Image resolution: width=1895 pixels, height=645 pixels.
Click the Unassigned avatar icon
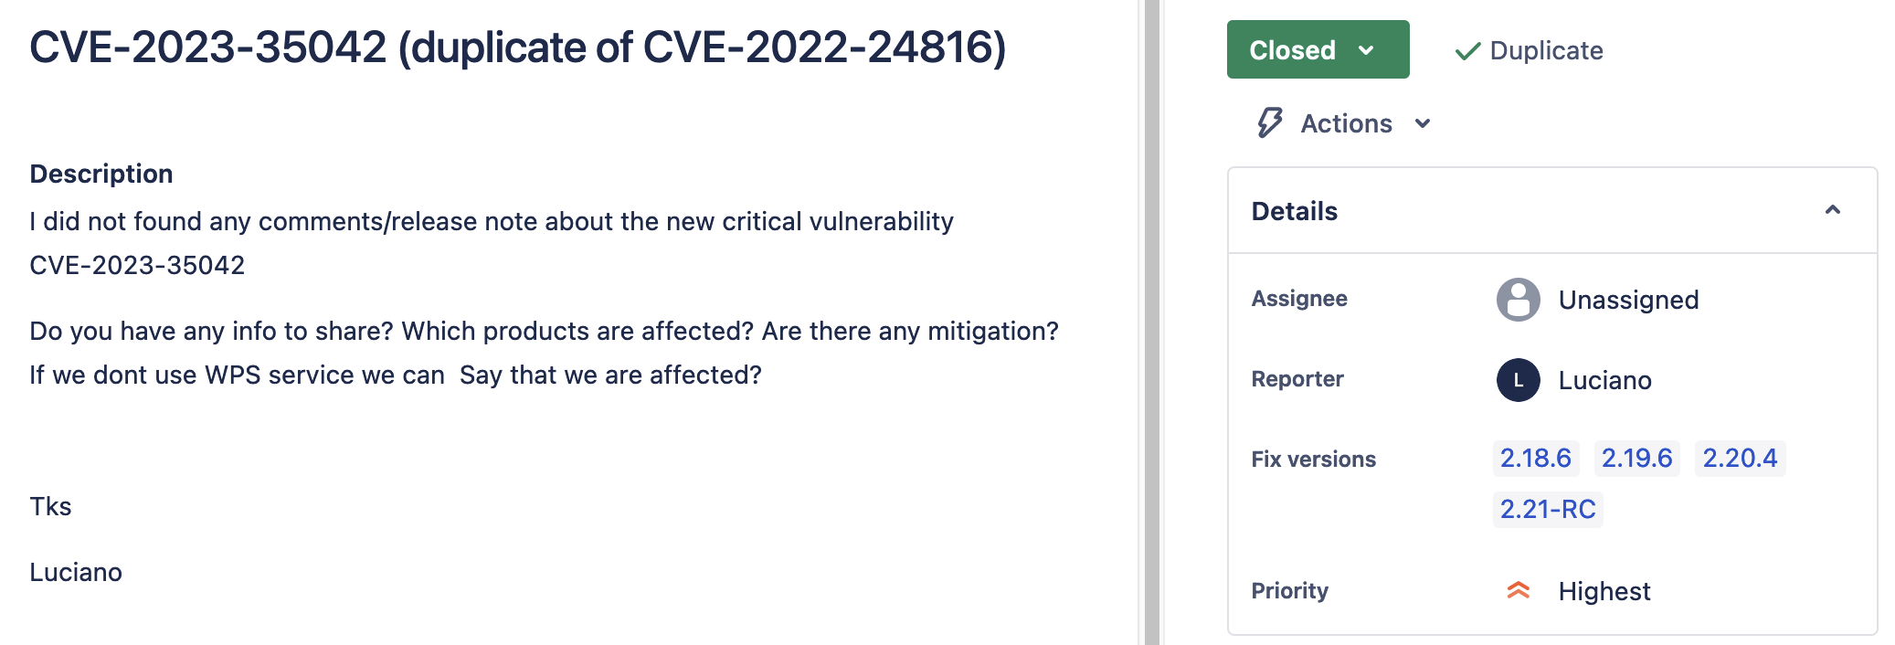(1518, 300)
